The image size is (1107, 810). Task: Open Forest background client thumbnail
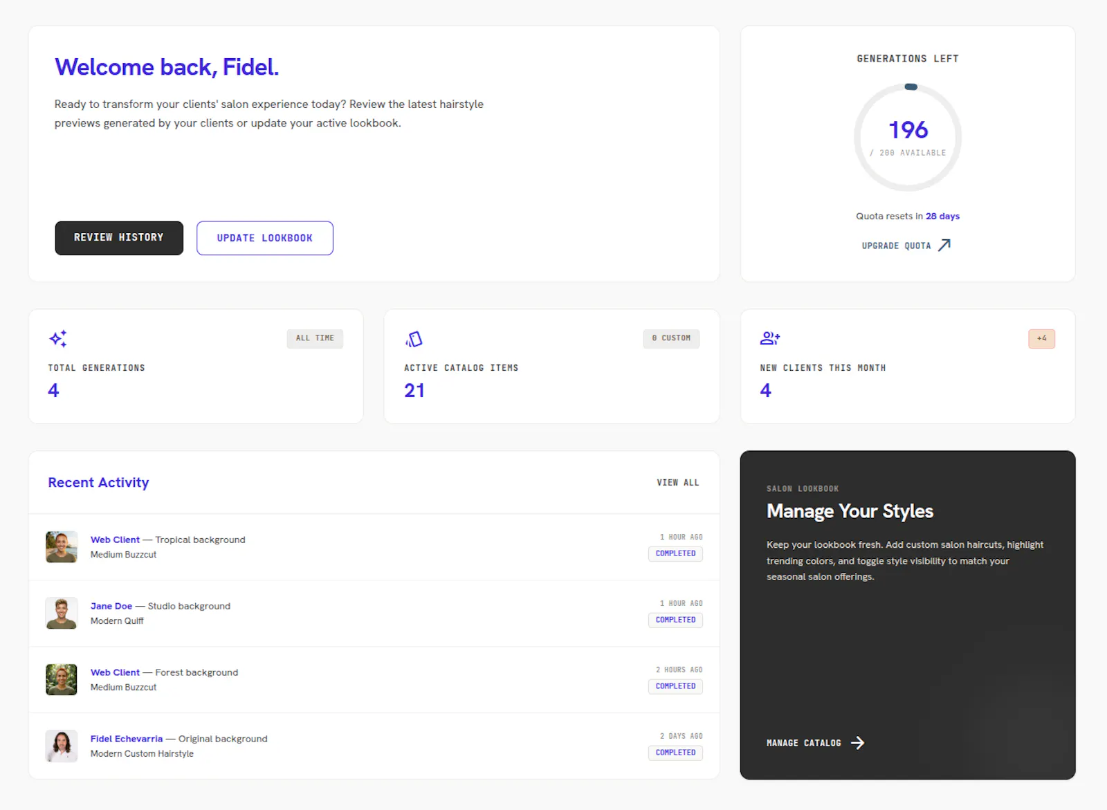coord(62,680)
